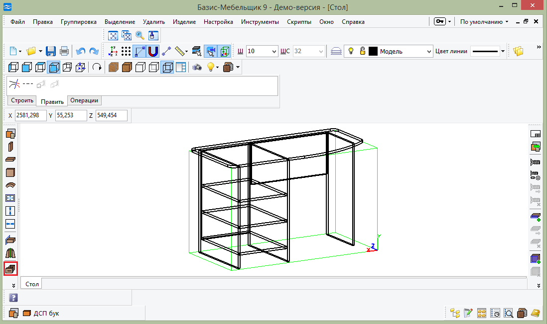The width and height of the screenshot is (547, 324).
Task: Click the ДСП бук material label
Action: pos(46,313)
